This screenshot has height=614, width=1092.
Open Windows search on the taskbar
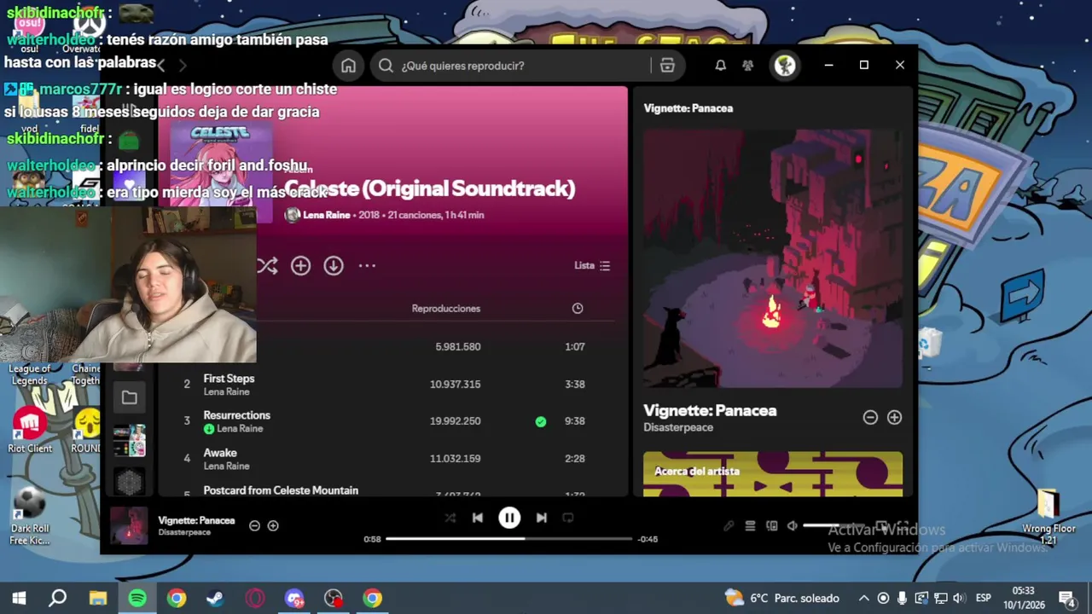58,598
